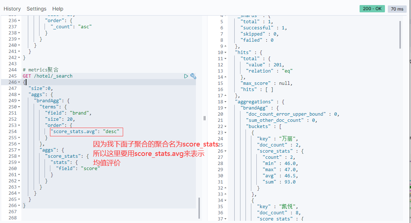Click "max" : 47.0 in the response

pyautogui.click(x=280, y=170)
